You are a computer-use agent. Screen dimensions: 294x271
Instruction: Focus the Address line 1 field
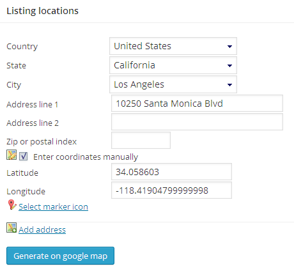[197, 104]
